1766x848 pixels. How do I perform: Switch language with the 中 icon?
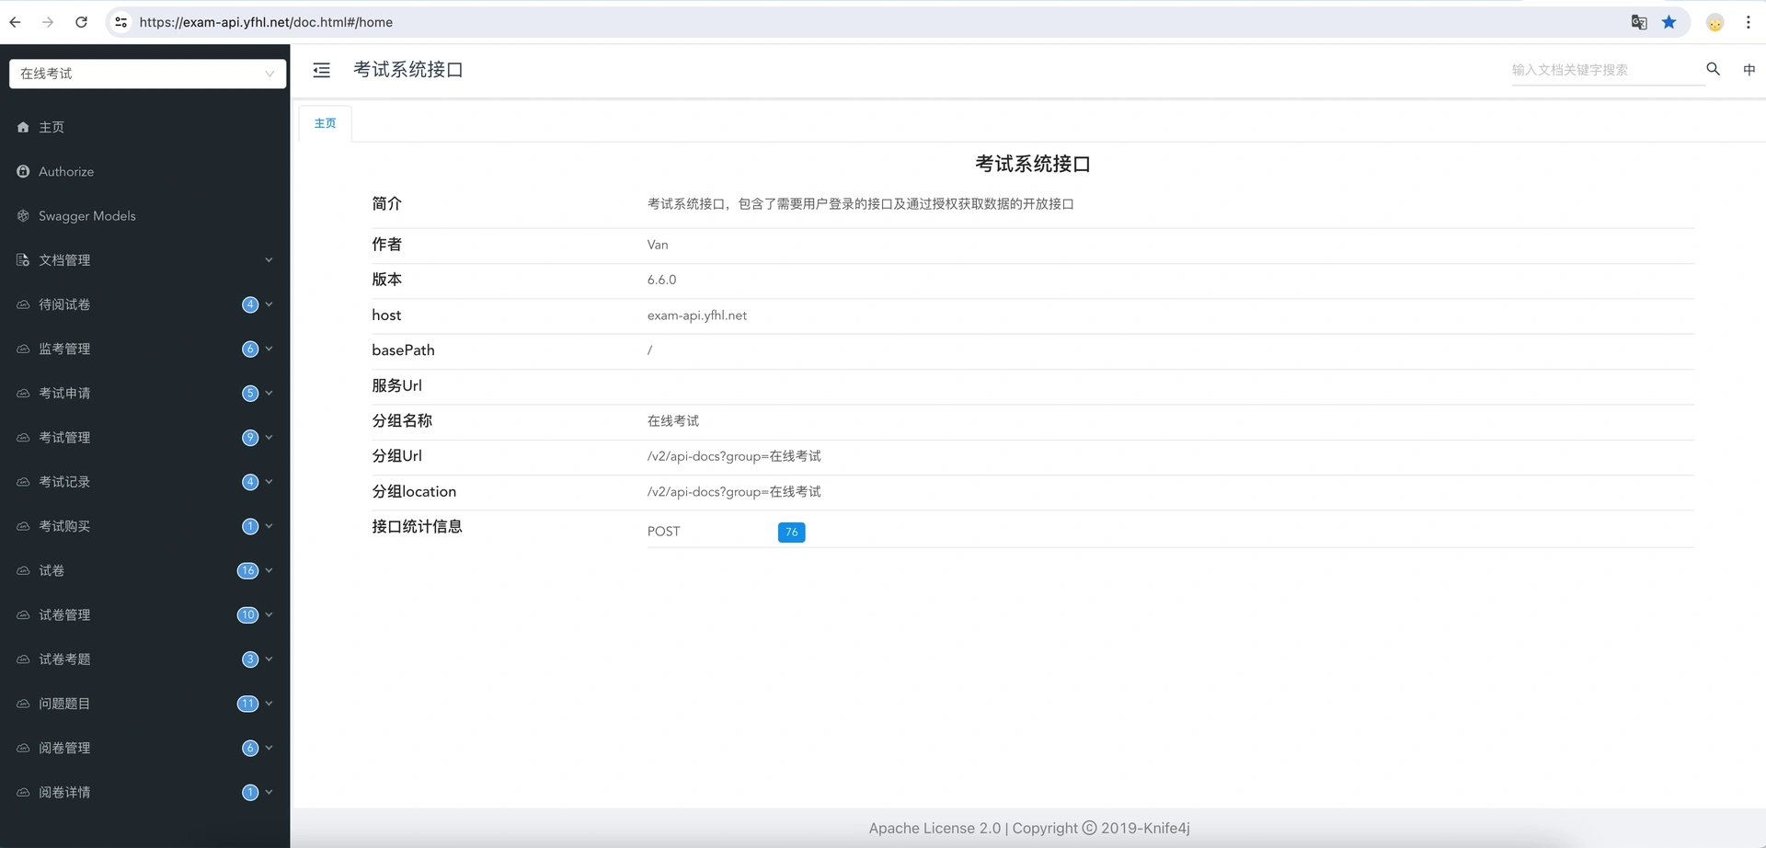[x=1749, y=69]
